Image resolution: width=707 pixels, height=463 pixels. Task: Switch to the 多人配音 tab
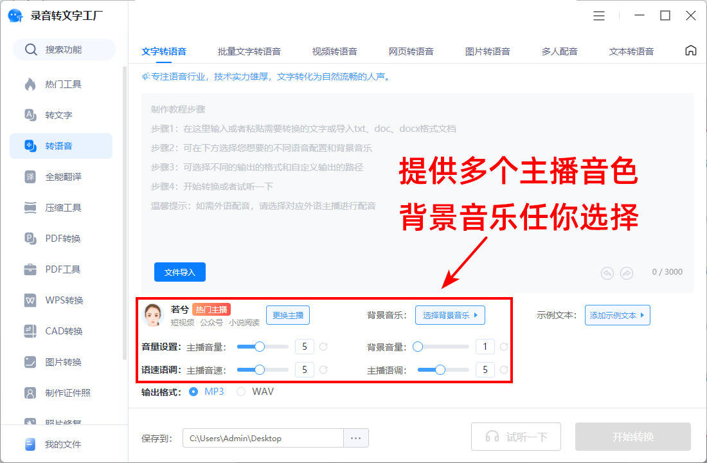559,50
